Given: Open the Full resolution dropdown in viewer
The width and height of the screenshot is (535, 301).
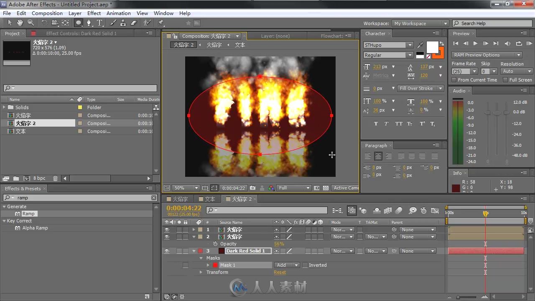Looking at the screenshot, I should click(x=294, y=188).
